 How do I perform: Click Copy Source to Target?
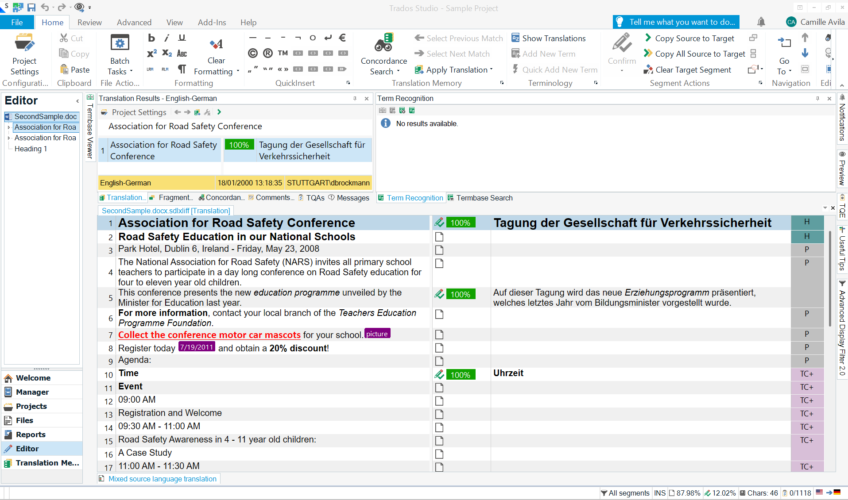click(x=689, y=38)
